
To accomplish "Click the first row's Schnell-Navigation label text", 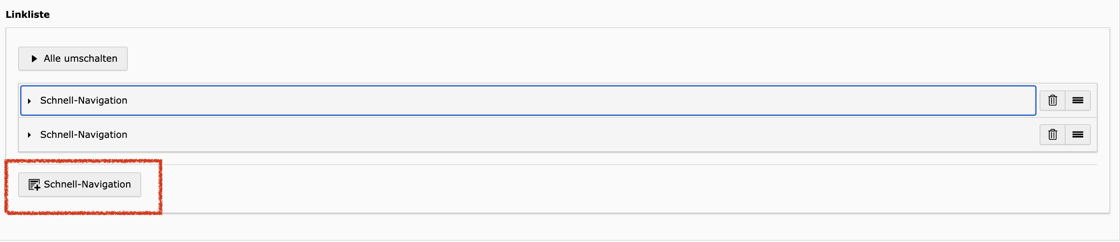I will [x=84, y=101].
